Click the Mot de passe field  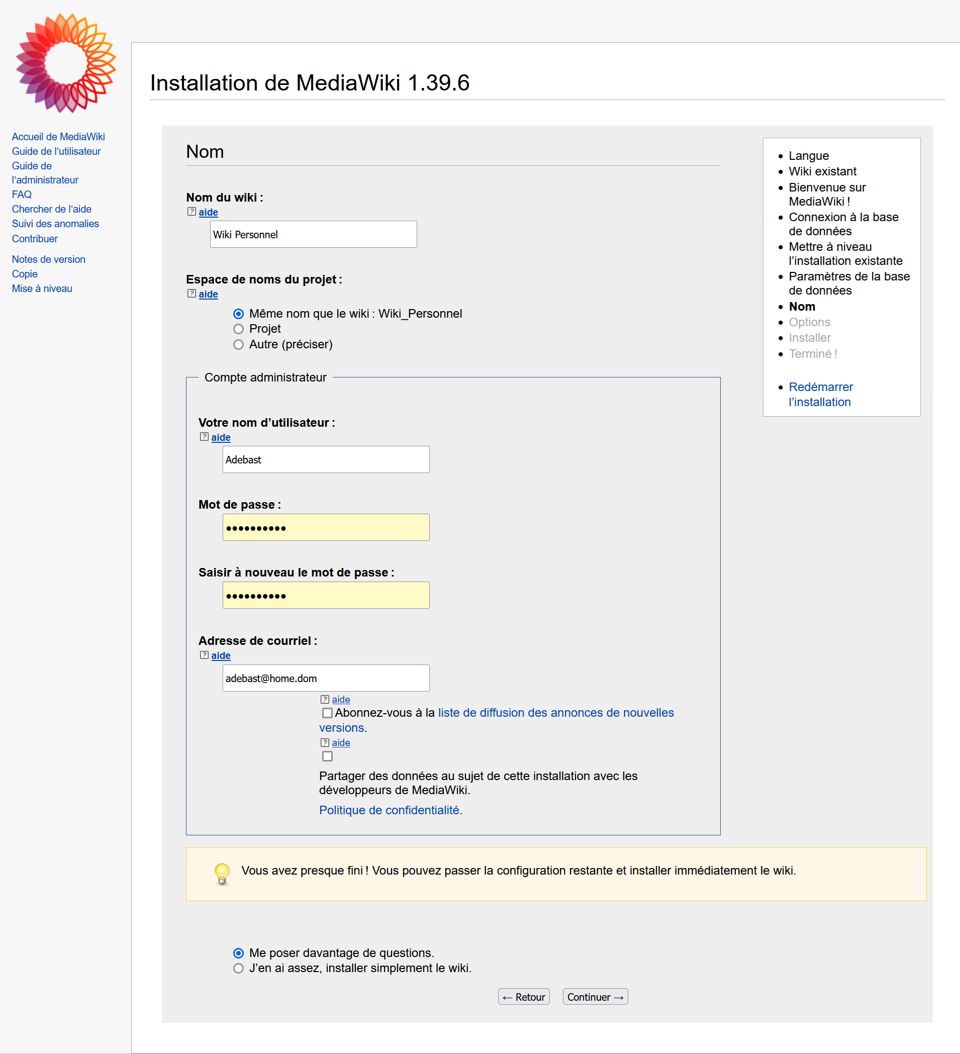point(326,528)
